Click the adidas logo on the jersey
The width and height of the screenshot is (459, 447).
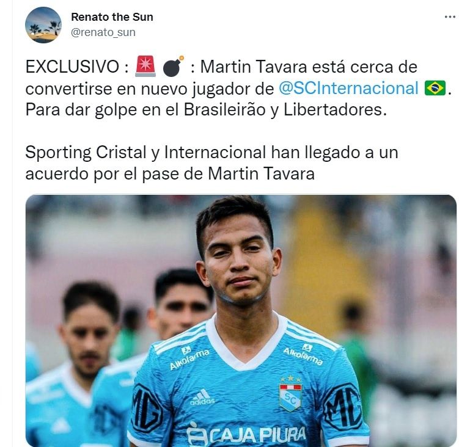[202, 397]
